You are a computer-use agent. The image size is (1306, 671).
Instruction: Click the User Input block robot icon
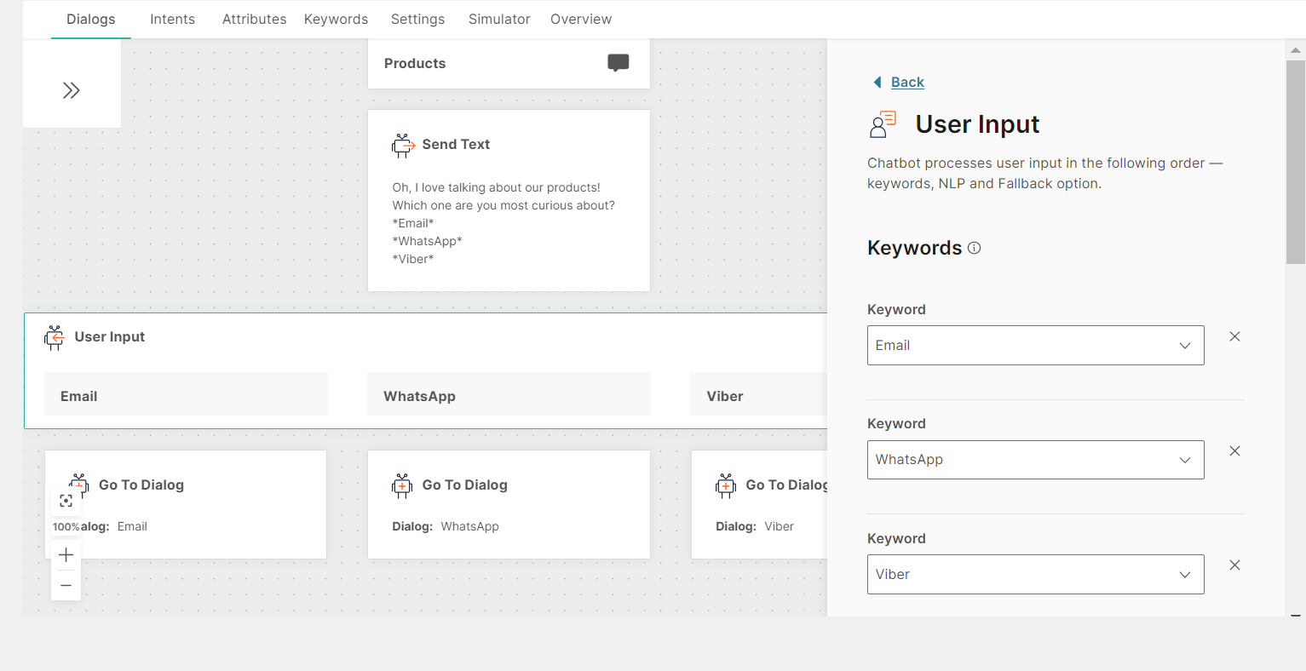[x=55, y=337]
